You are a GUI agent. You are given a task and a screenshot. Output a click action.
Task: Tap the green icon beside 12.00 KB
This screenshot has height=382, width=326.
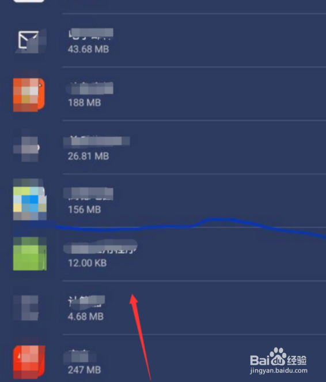29,254
